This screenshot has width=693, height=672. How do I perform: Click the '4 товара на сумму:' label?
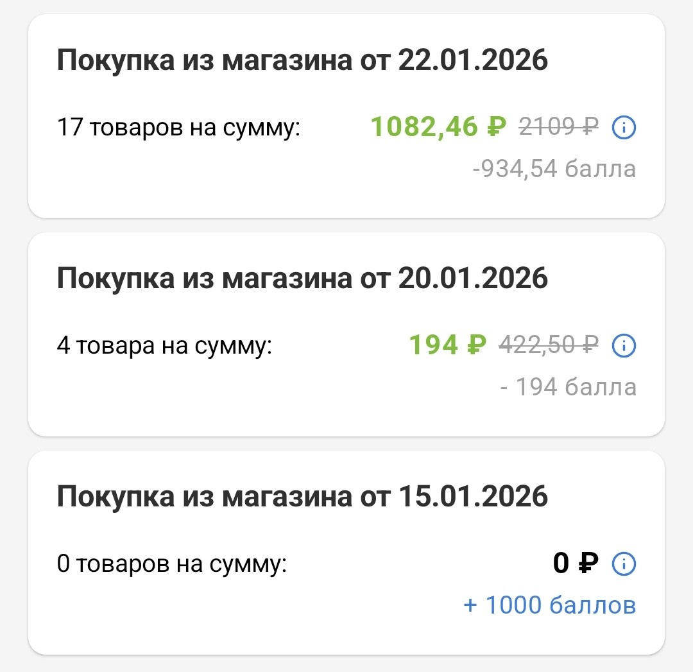[165, 347]
